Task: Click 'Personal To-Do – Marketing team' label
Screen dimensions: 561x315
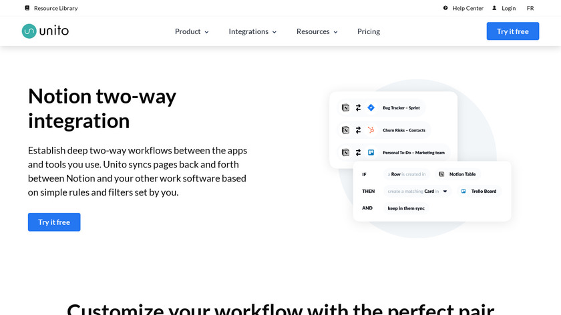Action: click(413, 153)
